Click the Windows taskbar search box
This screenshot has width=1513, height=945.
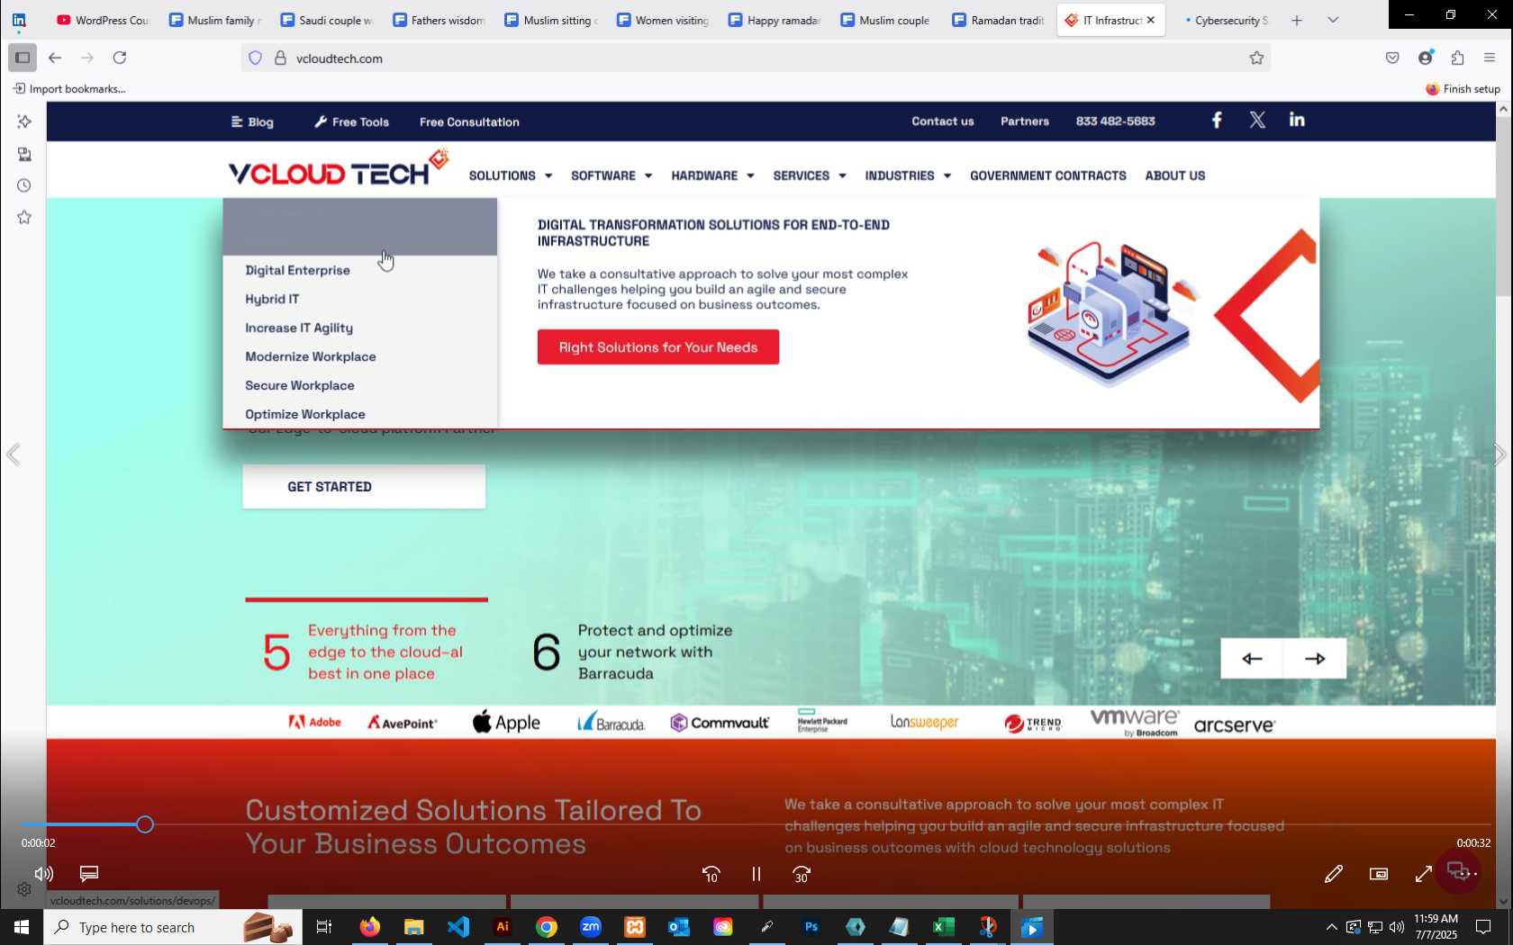click(173, 927)
